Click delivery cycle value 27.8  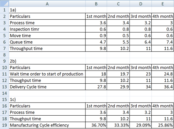[x=96, y=87]
